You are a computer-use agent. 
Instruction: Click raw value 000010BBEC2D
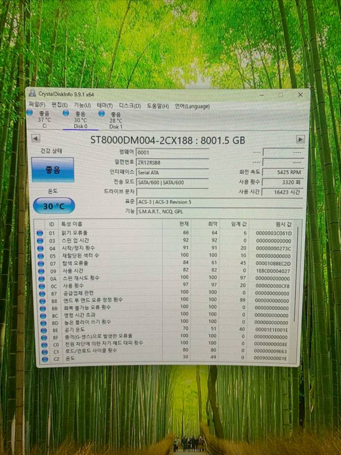pyautogui.click(x=273, y=263)
